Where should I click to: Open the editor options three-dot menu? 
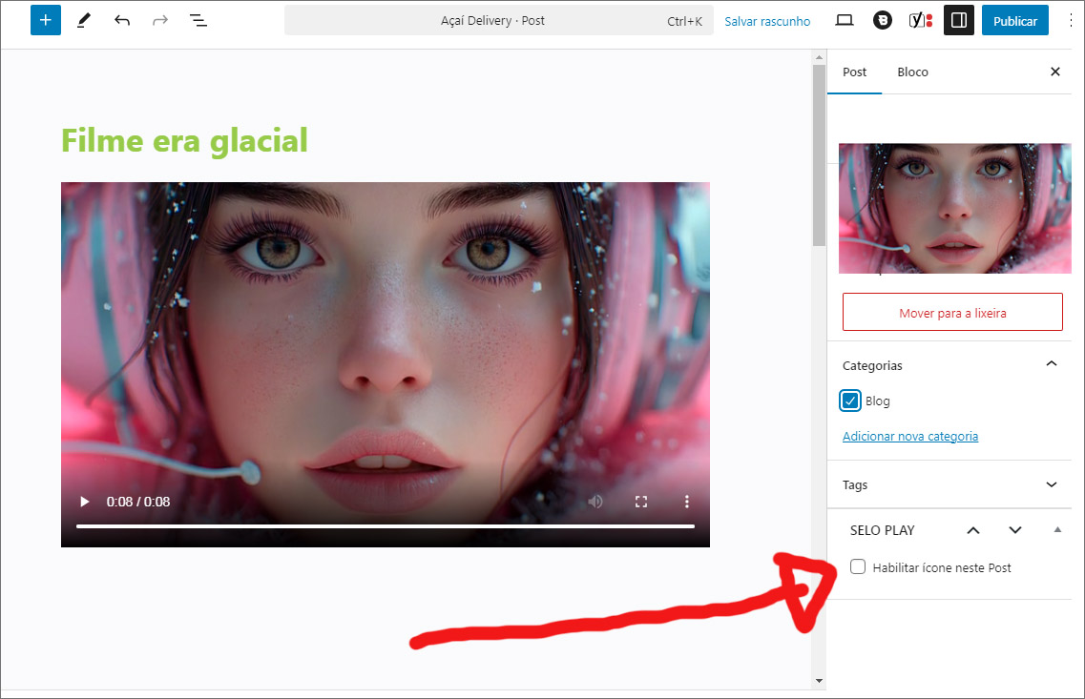(x=1071, y=21)
